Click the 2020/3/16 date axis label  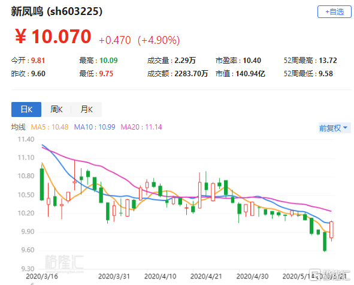coord(42,277)
